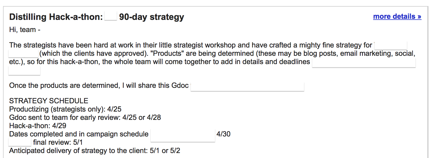
Task: Click the "4/30" date text
Action: point(224,134)
